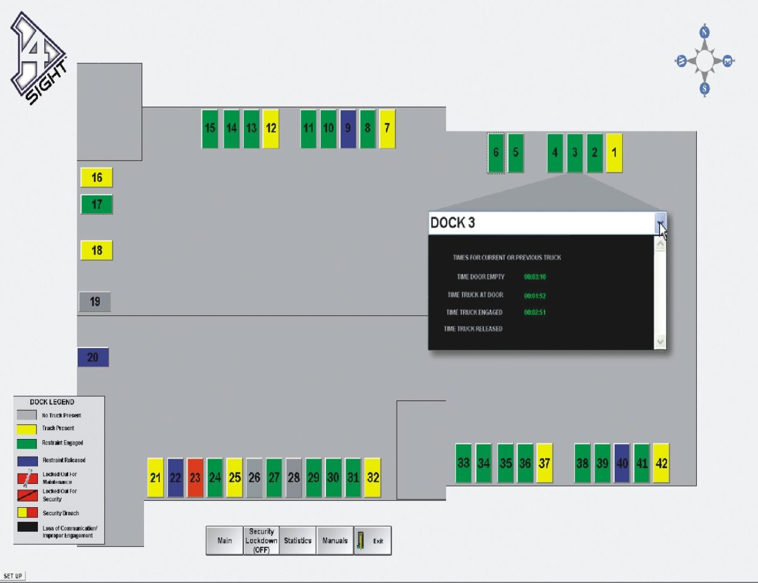Select dock 7 yellow indicator
This screenshot has width=758, height=583.
[387, 129]
